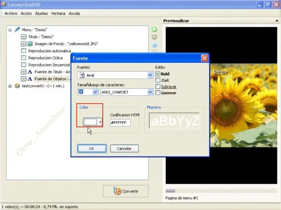Image resolution: width=281 pixels, height=210 pixels.
Task: Open the Titulo : "Demo" dropdown arrow
Action: (x=23, y=37)
